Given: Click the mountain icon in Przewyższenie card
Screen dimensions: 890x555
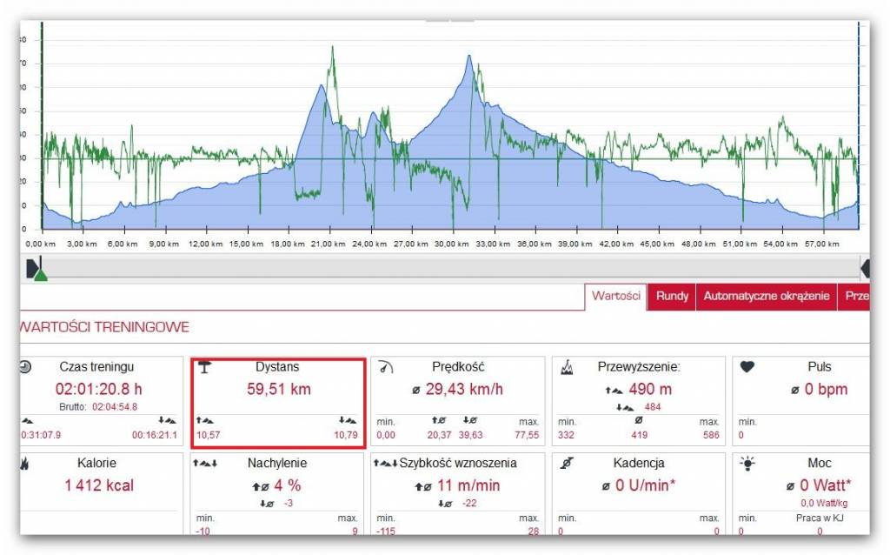Looking at the screenshot, I should pos(567,368).
